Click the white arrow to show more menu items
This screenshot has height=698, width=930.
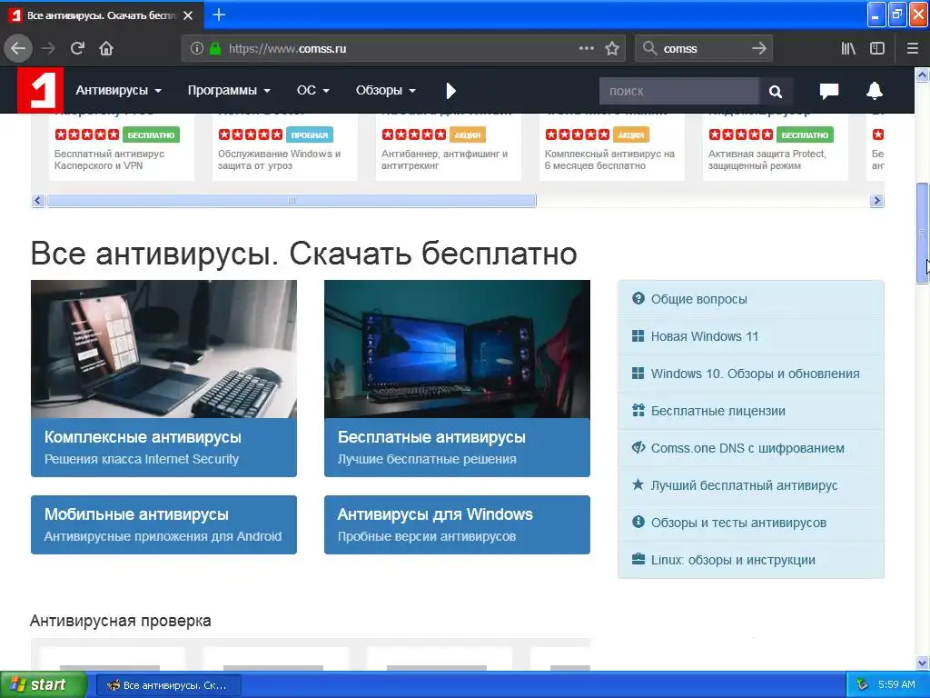click(450, 91)
